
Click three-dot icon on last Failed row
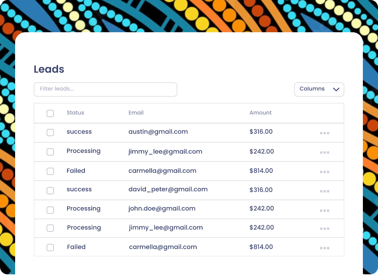click(x=324, y=248)
